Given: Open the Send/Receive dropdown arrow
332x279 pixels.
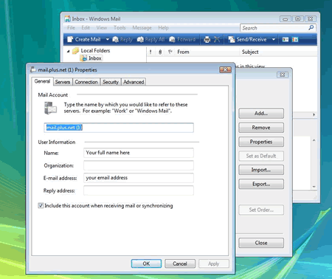Looking at the screenshot, I should point(274,39).
